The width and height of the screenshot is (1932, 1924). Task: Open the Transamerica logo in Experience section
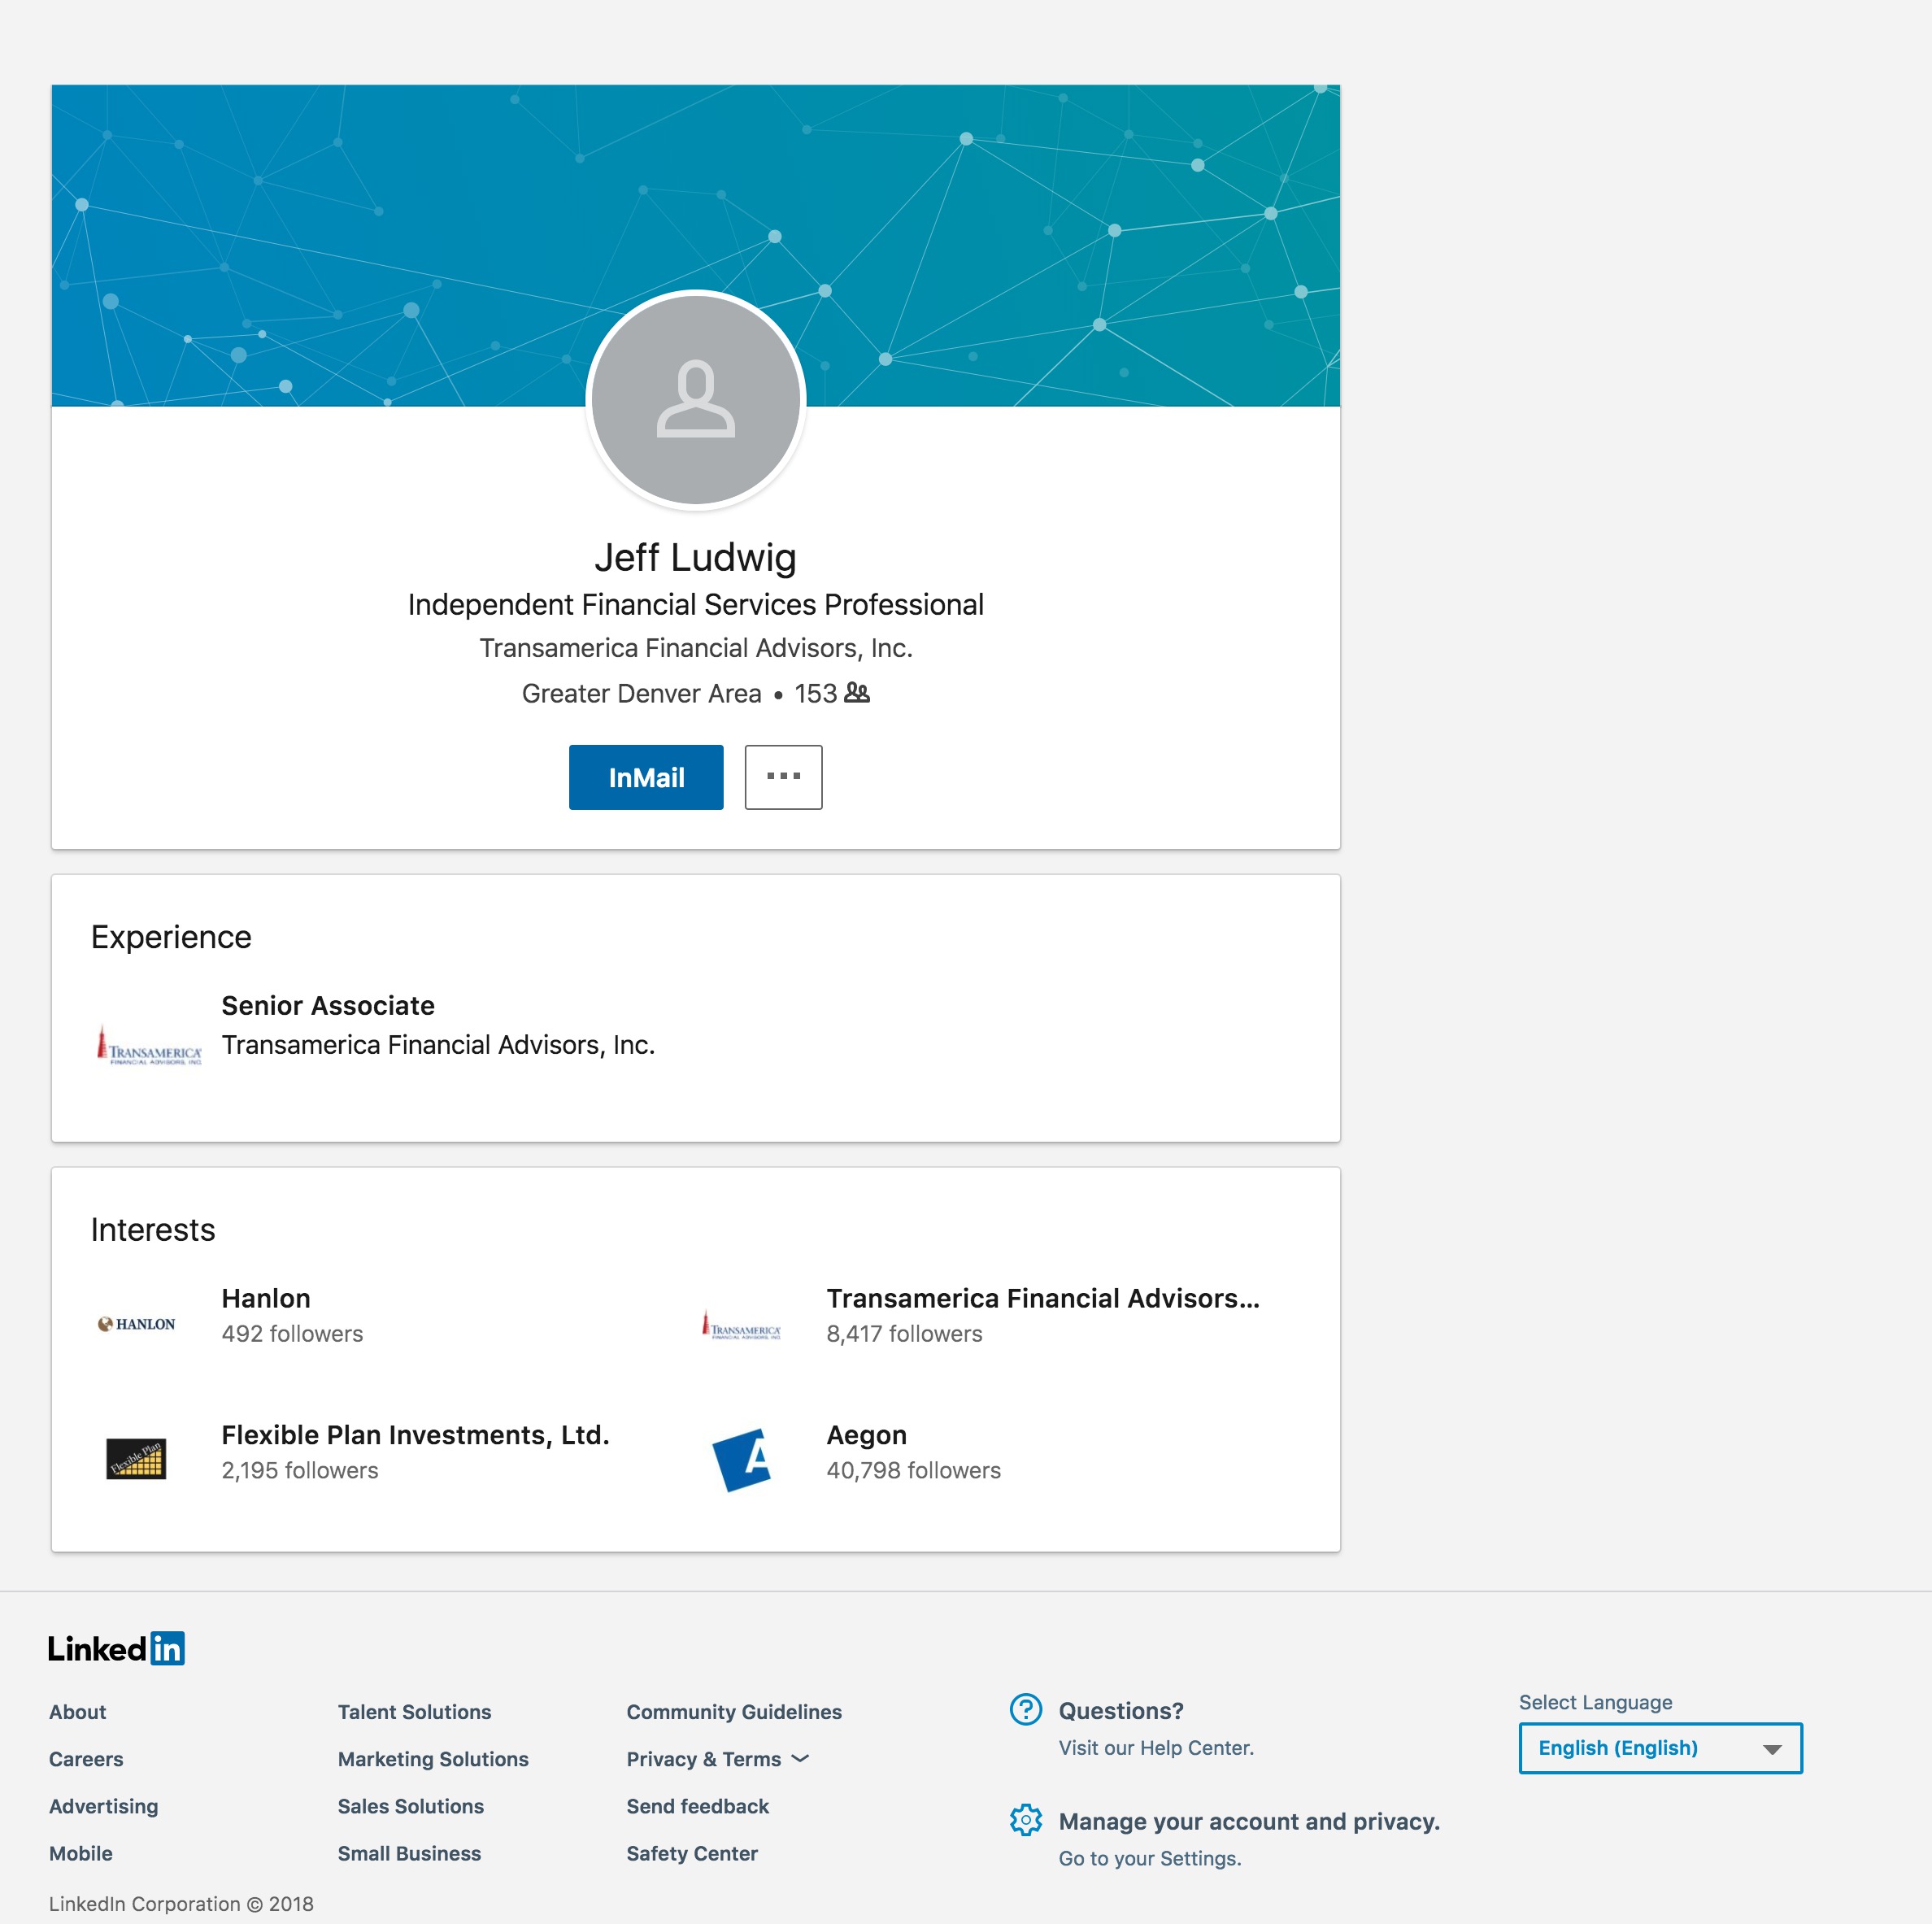[x=149, y=1046]
